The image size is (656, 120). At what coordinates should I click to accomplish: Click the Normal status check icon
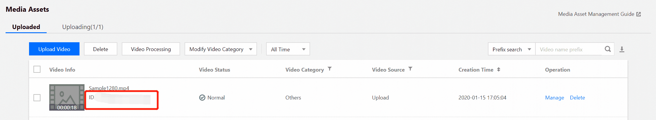202,98
